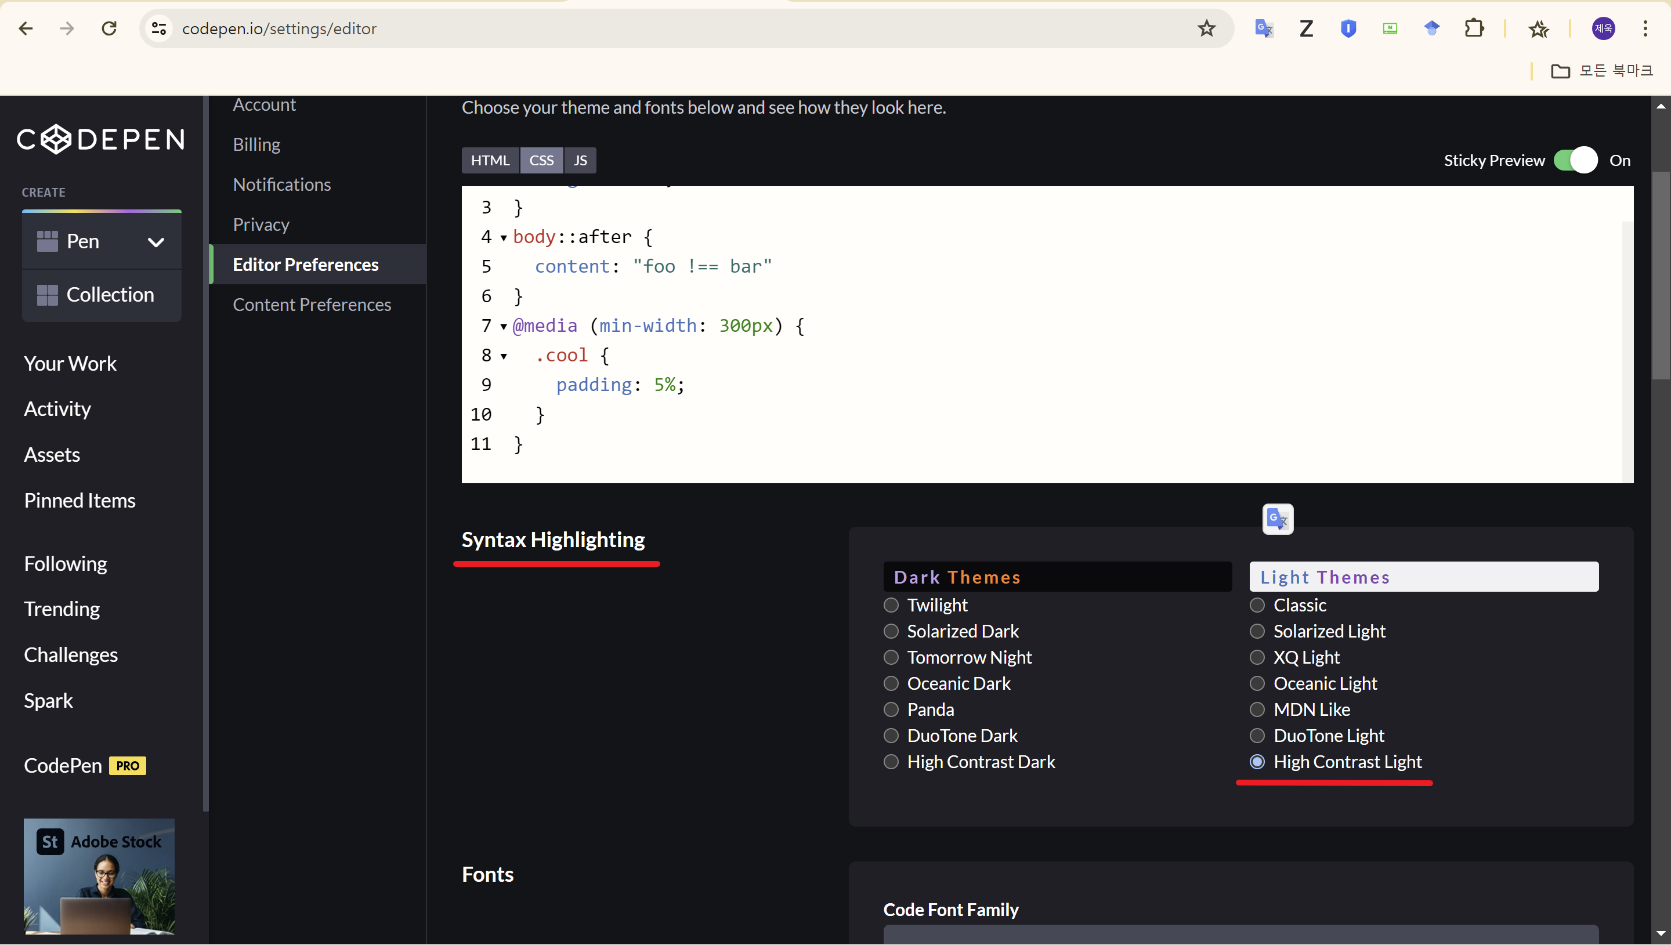Collapse the @media code block on line 7
Screen dimensions: 1671x945
coord(504,327)
